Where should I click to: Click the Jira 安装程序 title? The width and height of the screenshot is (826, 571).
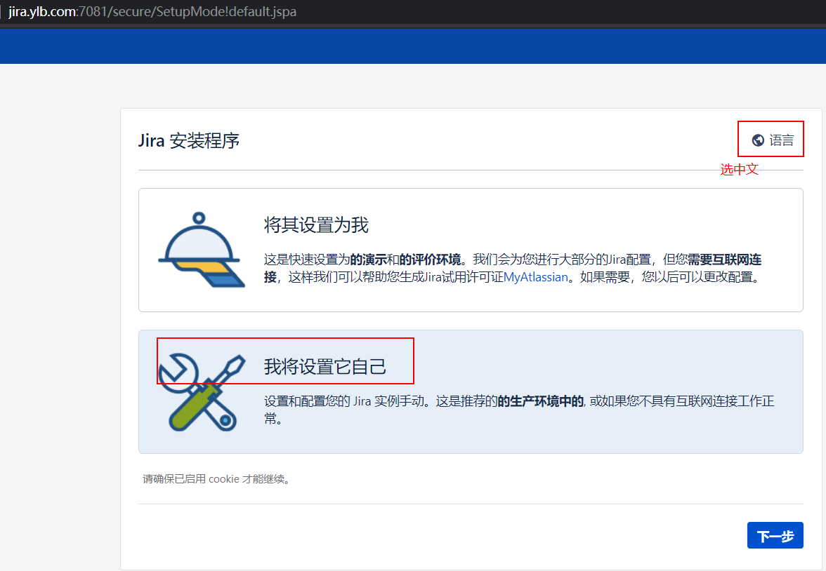[188, 140]
